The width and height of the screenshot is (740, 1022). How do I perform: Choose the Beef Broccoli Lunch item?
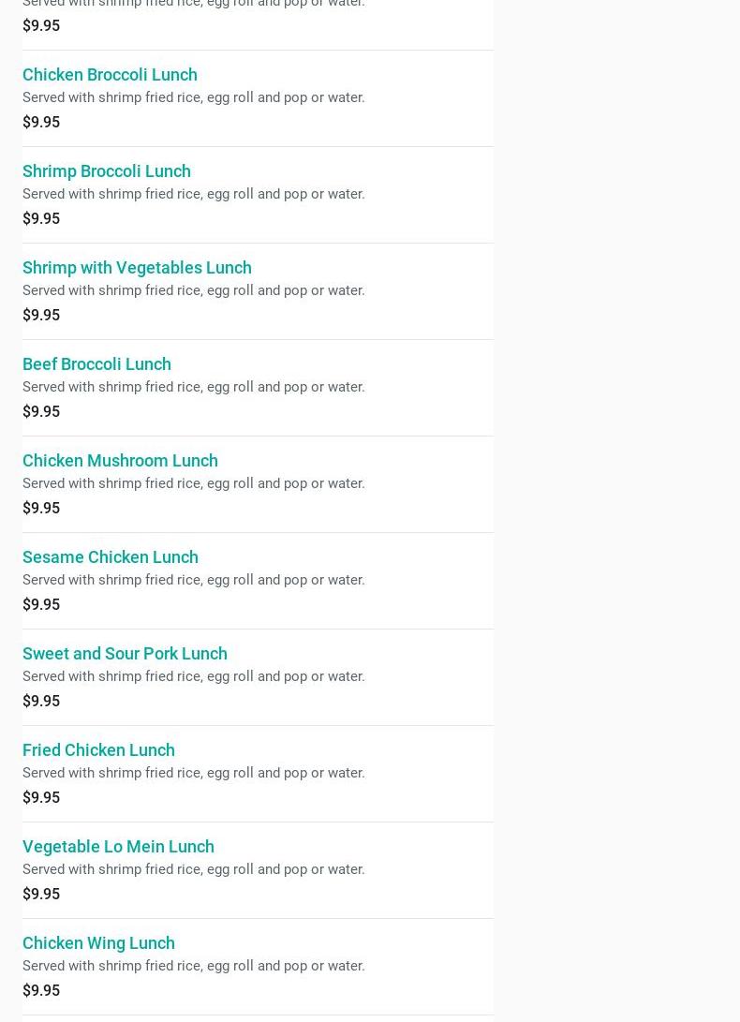tap(96, 364)
